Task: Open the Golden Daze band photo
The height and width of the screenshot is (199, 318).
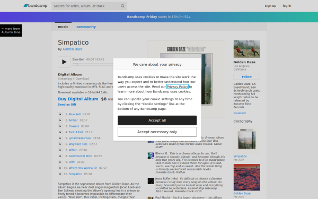Action: click(247, 49)
